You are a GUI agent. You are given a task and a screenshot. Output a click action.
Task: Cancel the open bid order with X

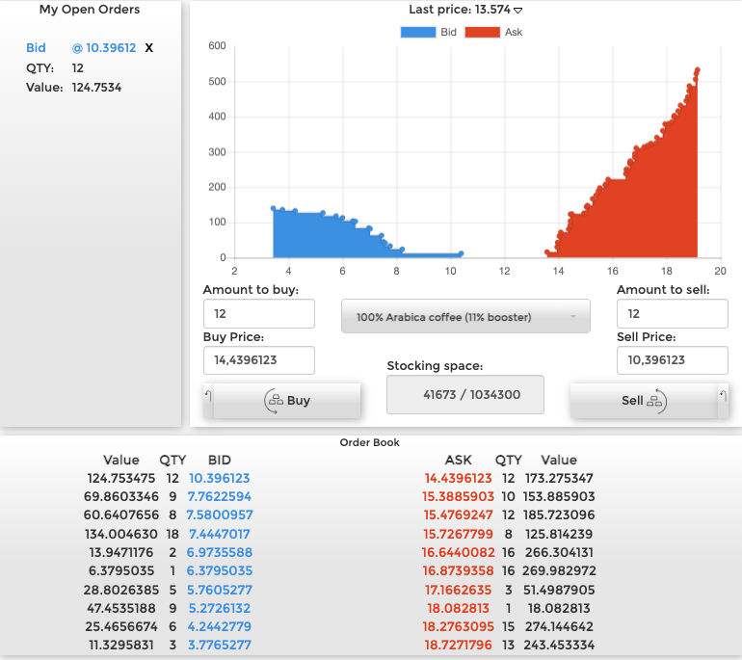click(x=149, y=48)
